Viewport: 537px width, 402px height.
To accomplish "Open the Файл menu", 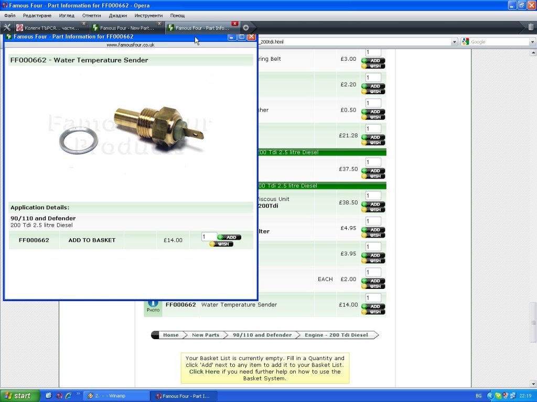I will (10, 15).
